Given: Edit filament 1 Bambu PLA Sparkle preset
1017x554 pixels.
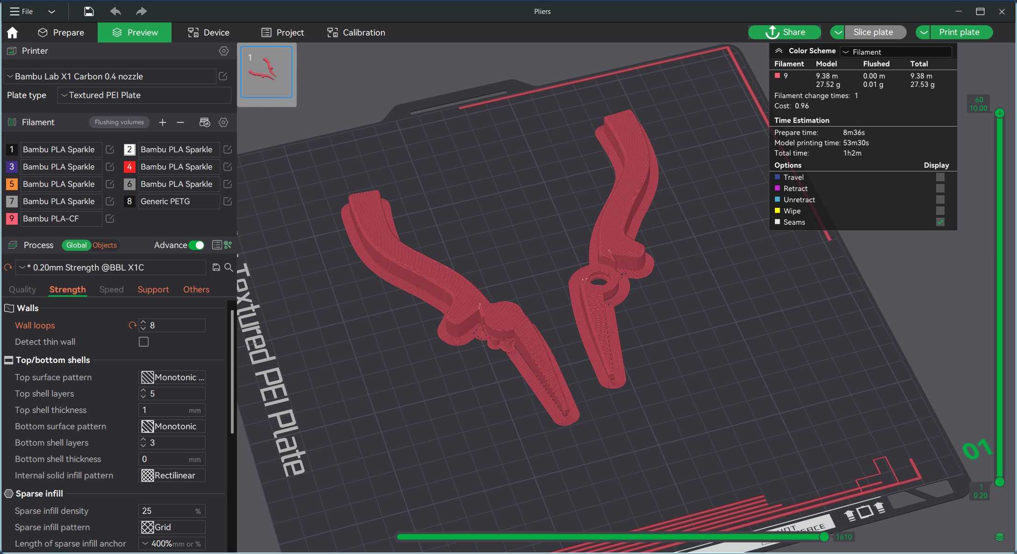Looking at the screenshot, I should tap(110, 149).
